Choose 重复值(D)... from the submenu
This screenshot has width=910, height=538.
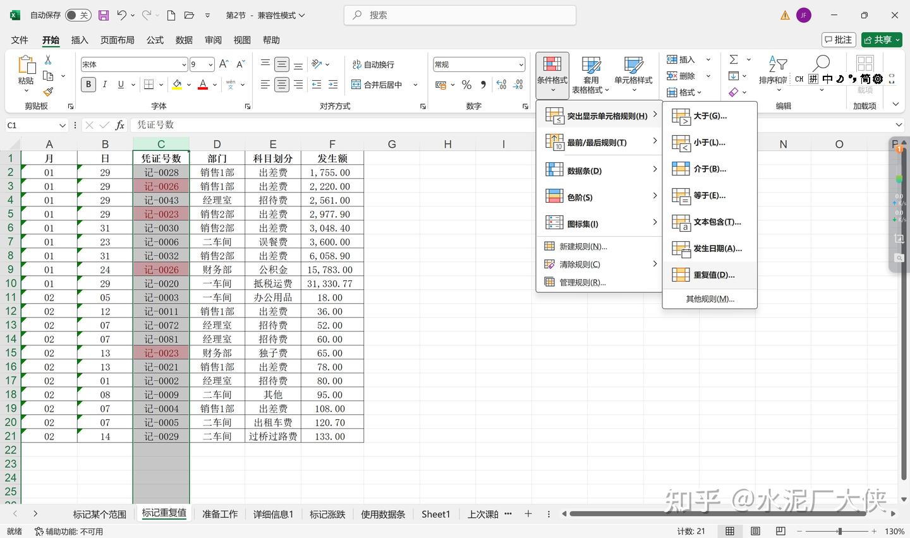pos(710,275)
